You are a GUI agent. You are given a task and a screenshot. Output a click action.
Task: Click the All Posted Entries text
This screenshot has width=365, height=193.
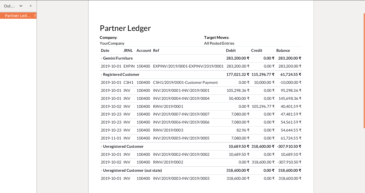click(x=219, y=43)
